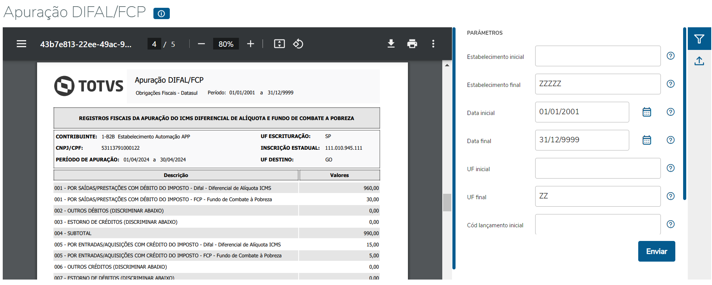Viewport: 712px width, 285px height.
Task: Zoom in the PDF document
Action: click(x=251, y=44)
